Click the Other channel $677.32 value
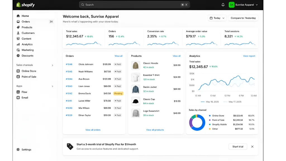 [x=239, y=129]
